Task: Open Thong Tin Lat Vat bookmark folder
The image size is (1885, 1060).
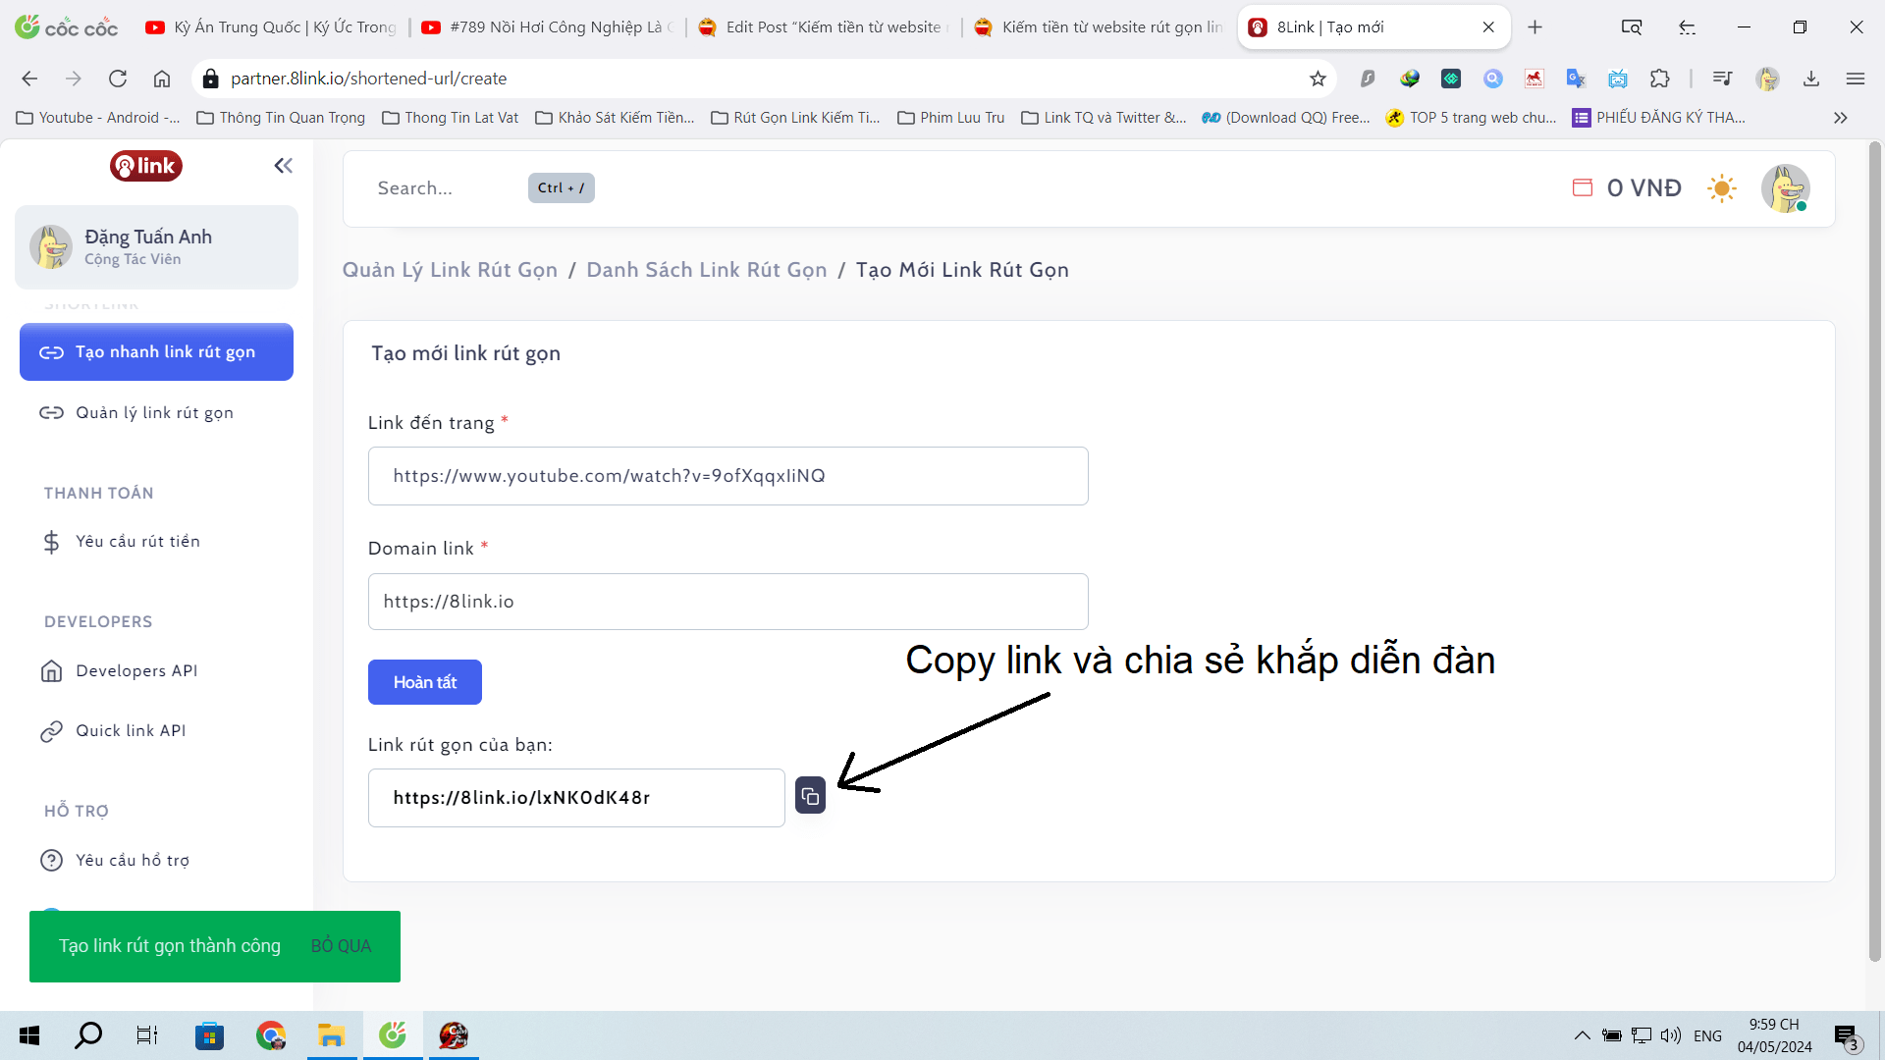Action: pos(451,118)
